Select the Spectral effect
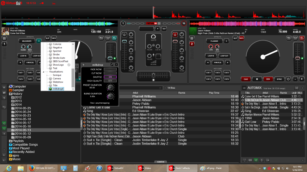The image size is (307, 172). pyautogui.click(x=57, y=51)
